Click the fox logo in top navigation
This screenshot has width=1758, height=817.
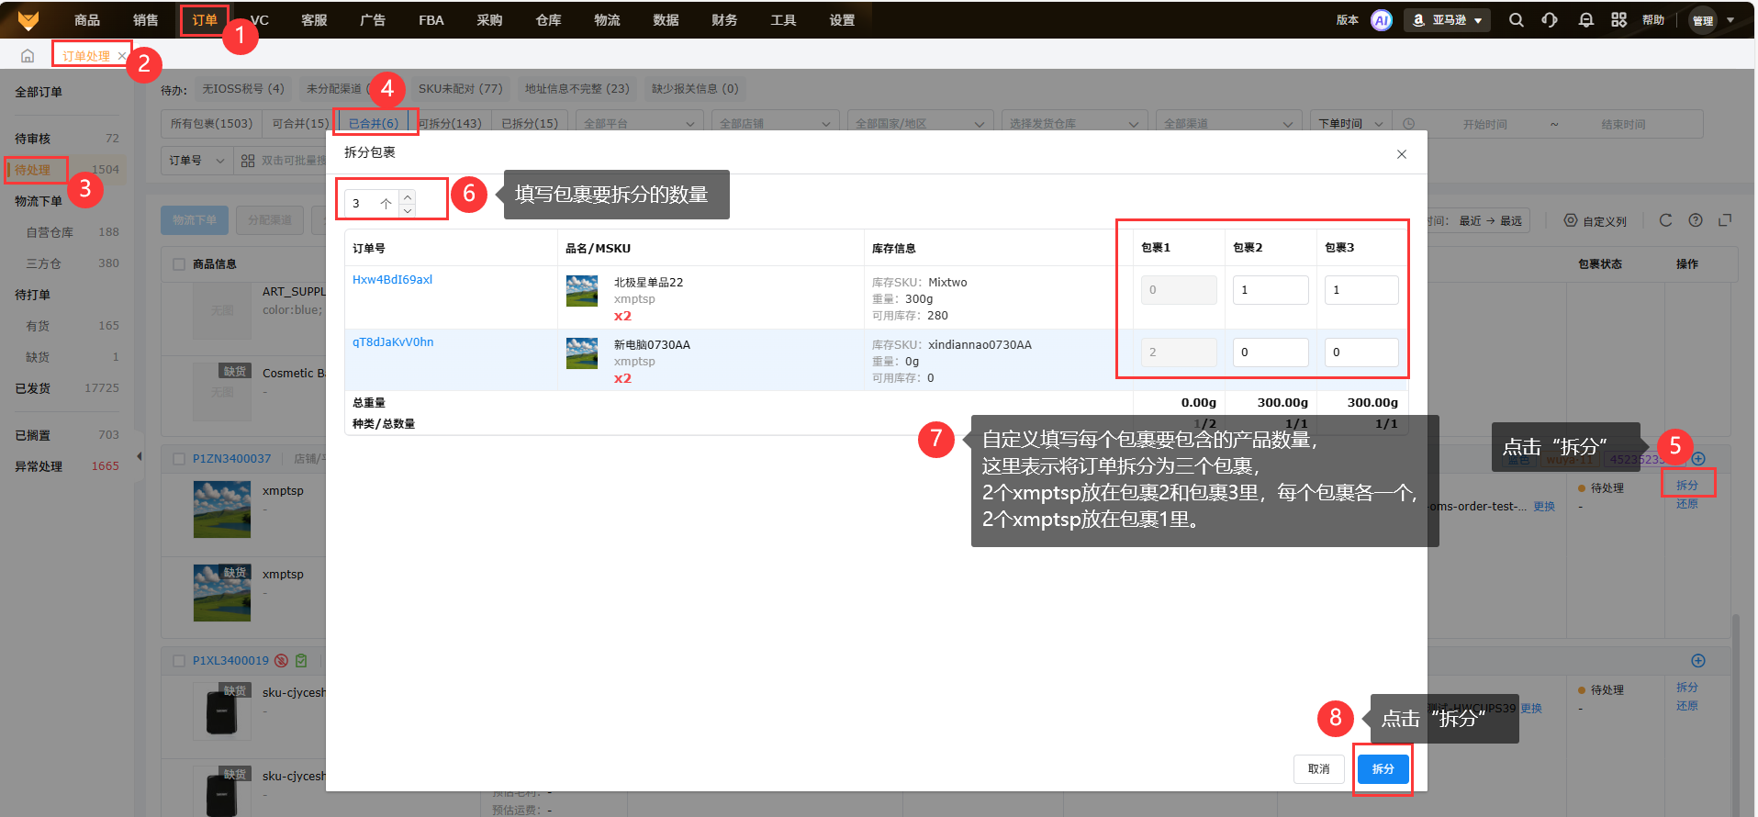[x=28, y=19]
